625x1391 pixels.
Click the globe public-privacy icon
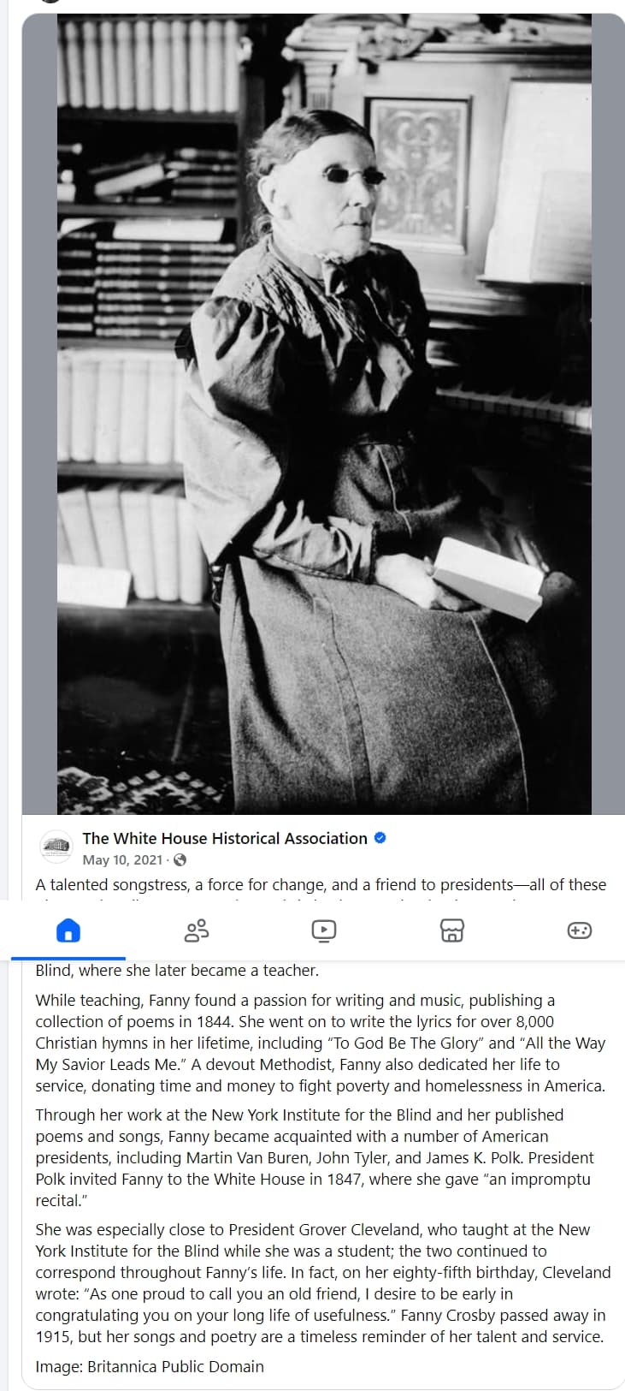coord(180,860)
